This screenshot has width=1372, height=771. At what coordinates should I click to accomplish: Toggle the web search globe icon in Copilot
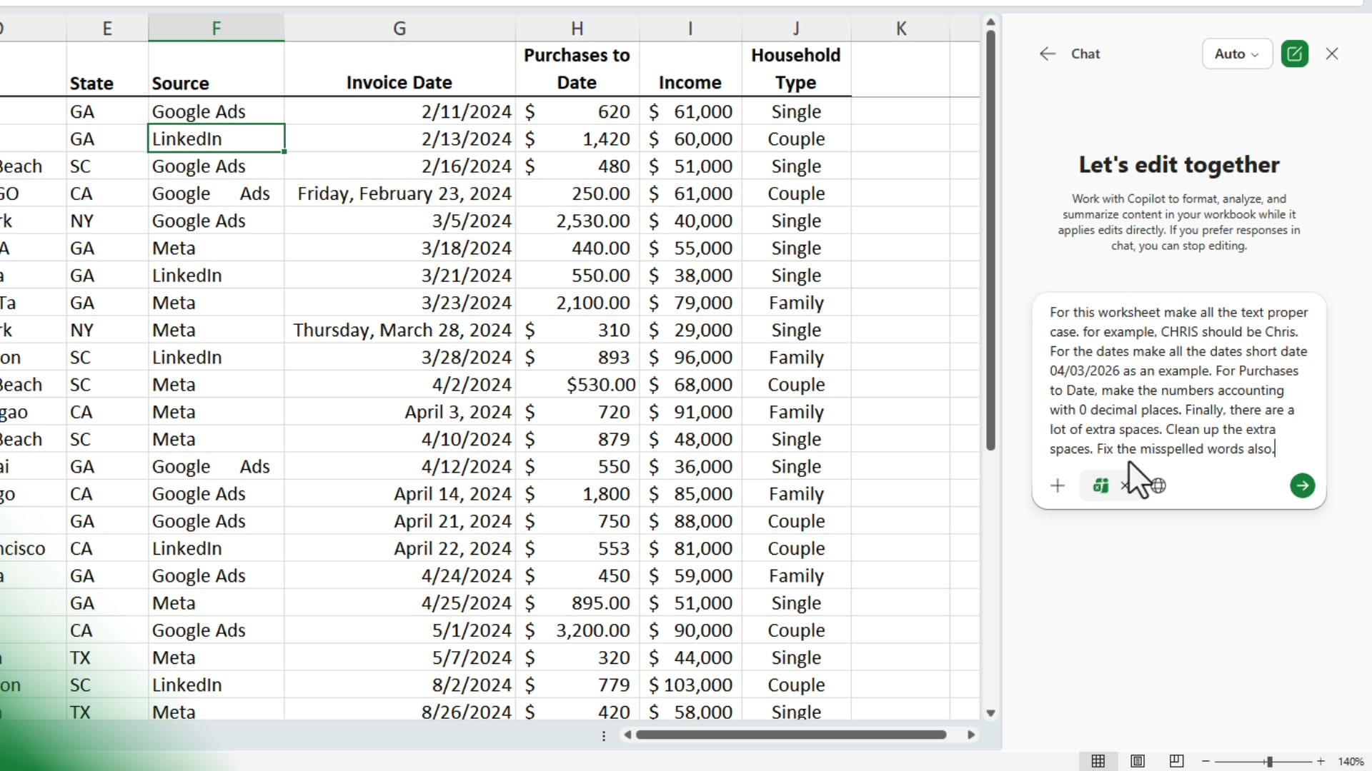(1158, 486)
